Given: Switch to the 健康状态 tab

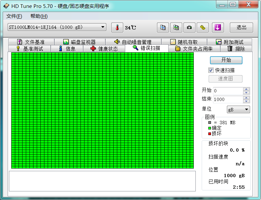Looking at the screenshot, I should (104, 49).
